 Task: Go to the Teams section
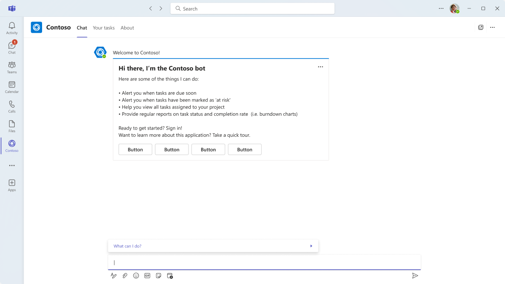tap(12, 67)
